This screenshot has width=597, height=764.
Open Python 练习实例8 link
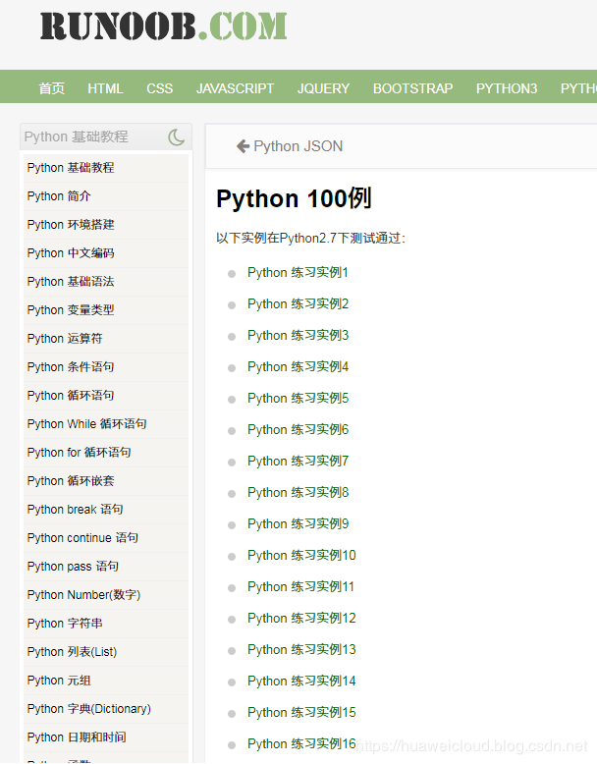coord(298,493)
